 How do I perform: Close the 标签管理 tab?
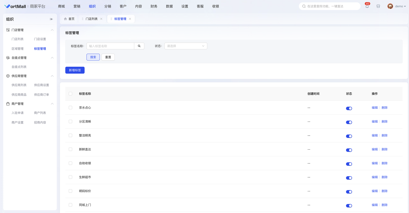click(130, 19)
